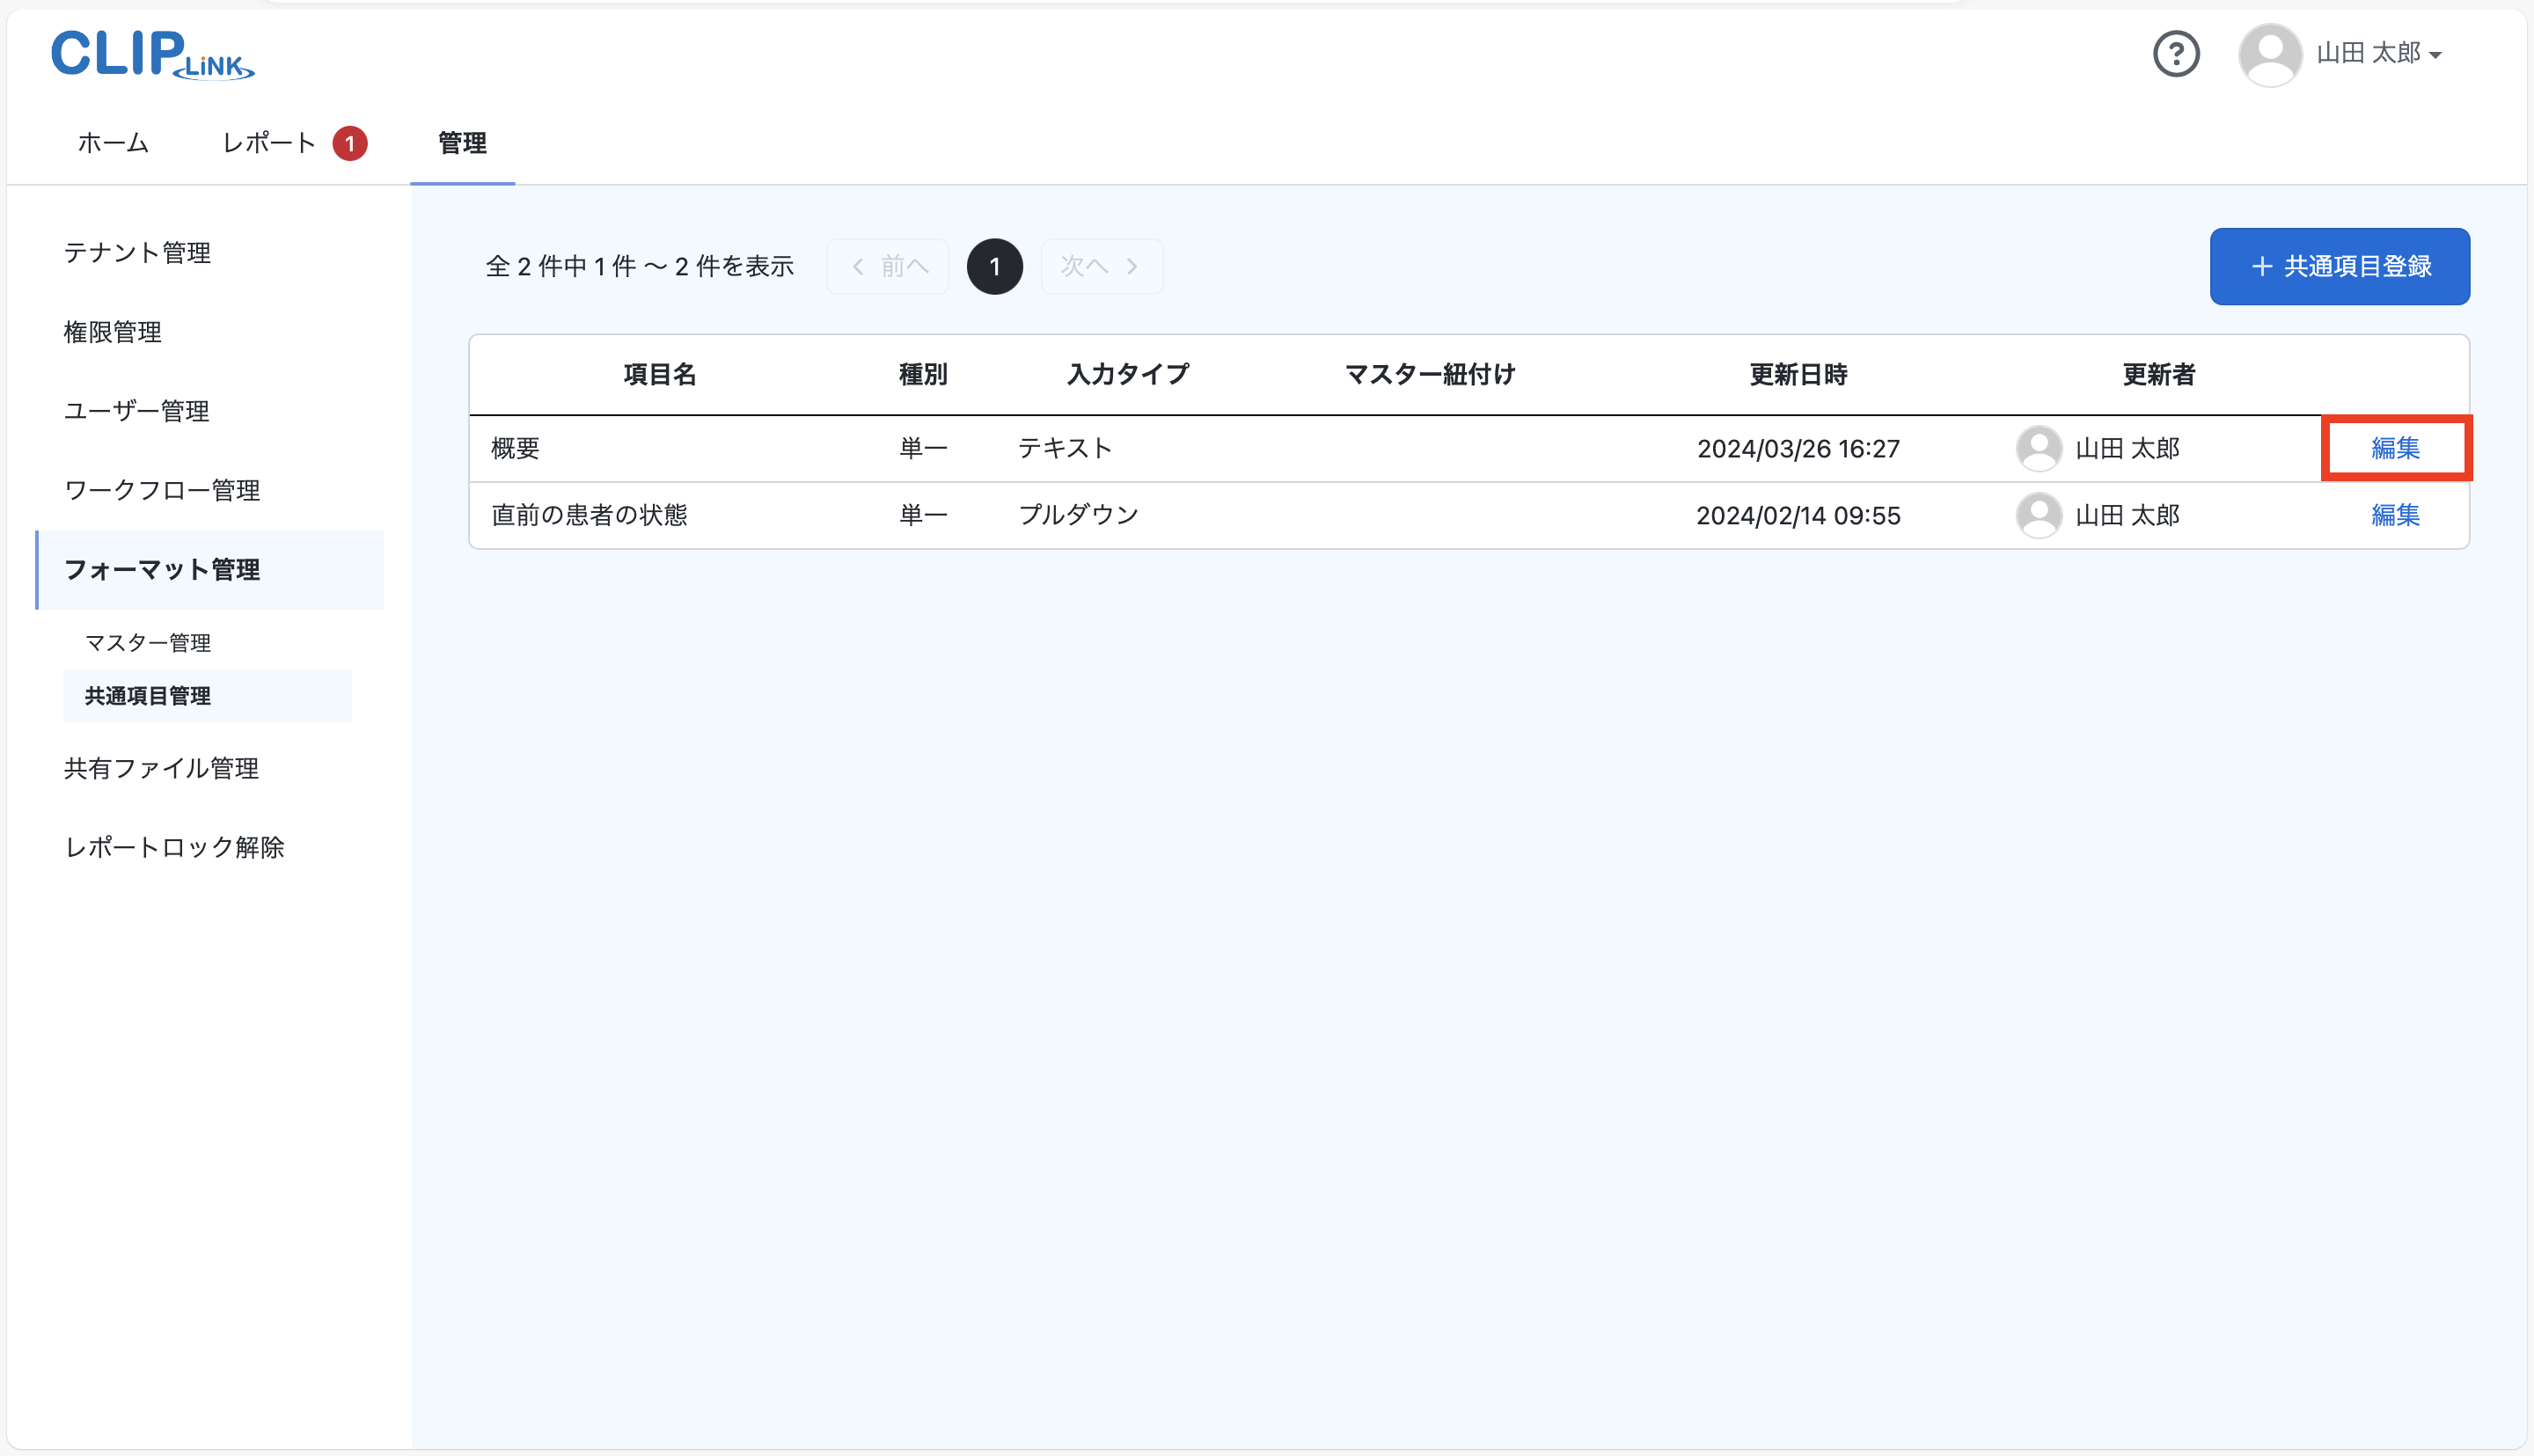Select レポートロック解除 in the sidebar
The image size is (2534, 1456).
pyautogui.click(x=174, y=847)
